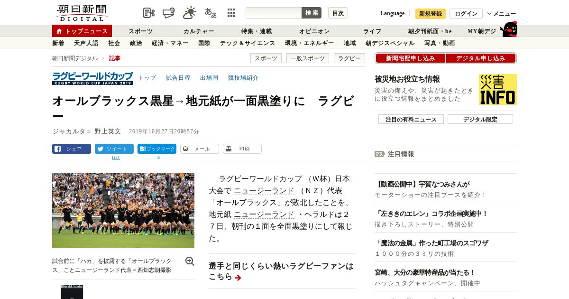The height and width of the screenshot is (299, 569).
Task: Click author name 野上英文
Action: point(108,131)
